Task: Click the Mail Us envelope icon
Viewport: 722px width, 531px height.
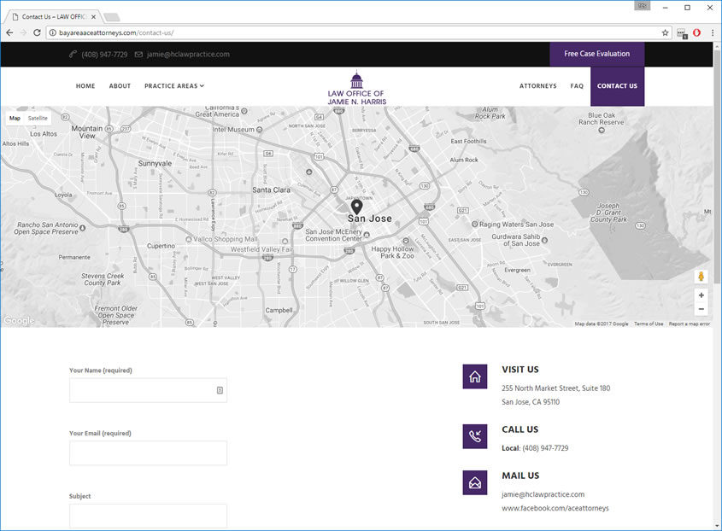Action: 474,482
